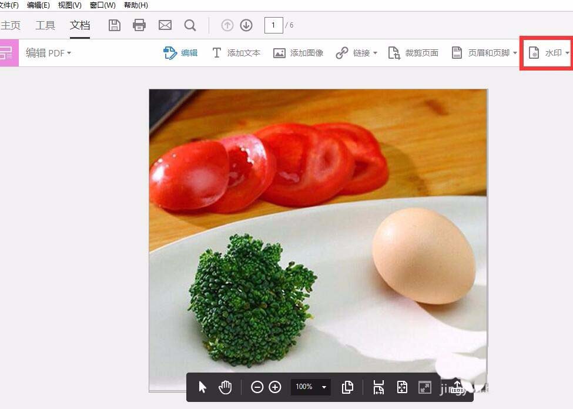Open the 视图(V) menu
Image resolution: width=573 pixels, height=409 pixels.
(x=70, y=5)
